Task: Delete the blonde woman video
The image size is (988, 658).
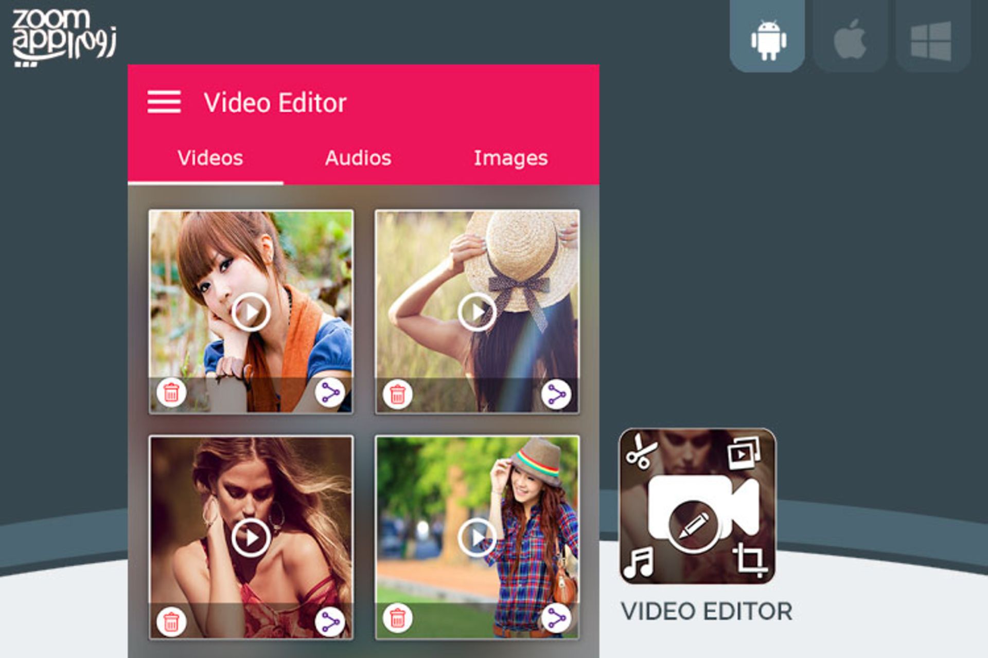Action: click(171, 621)
